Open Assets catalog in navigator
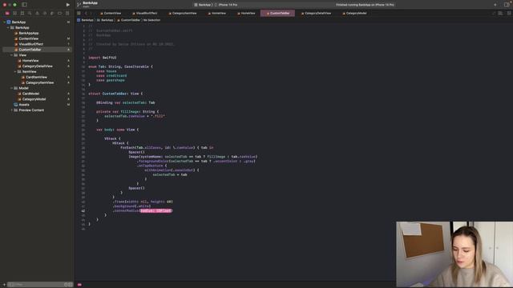513x288 pixels. click(x=24, y=105)
